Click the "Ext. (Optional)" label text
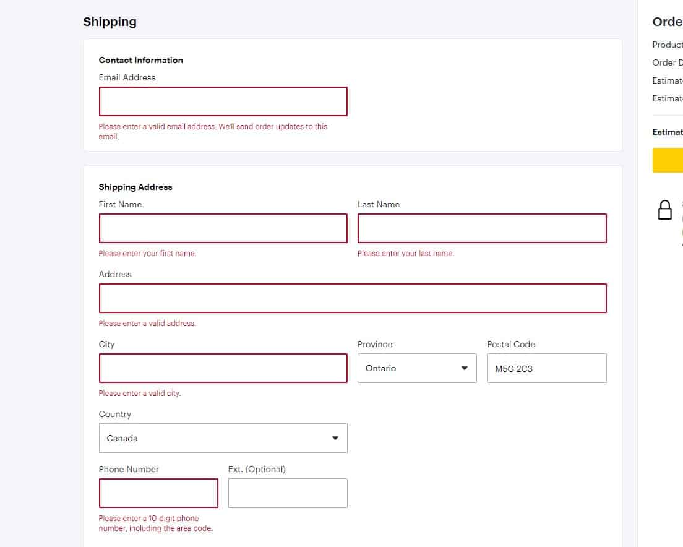 click(x=257, y=469)
